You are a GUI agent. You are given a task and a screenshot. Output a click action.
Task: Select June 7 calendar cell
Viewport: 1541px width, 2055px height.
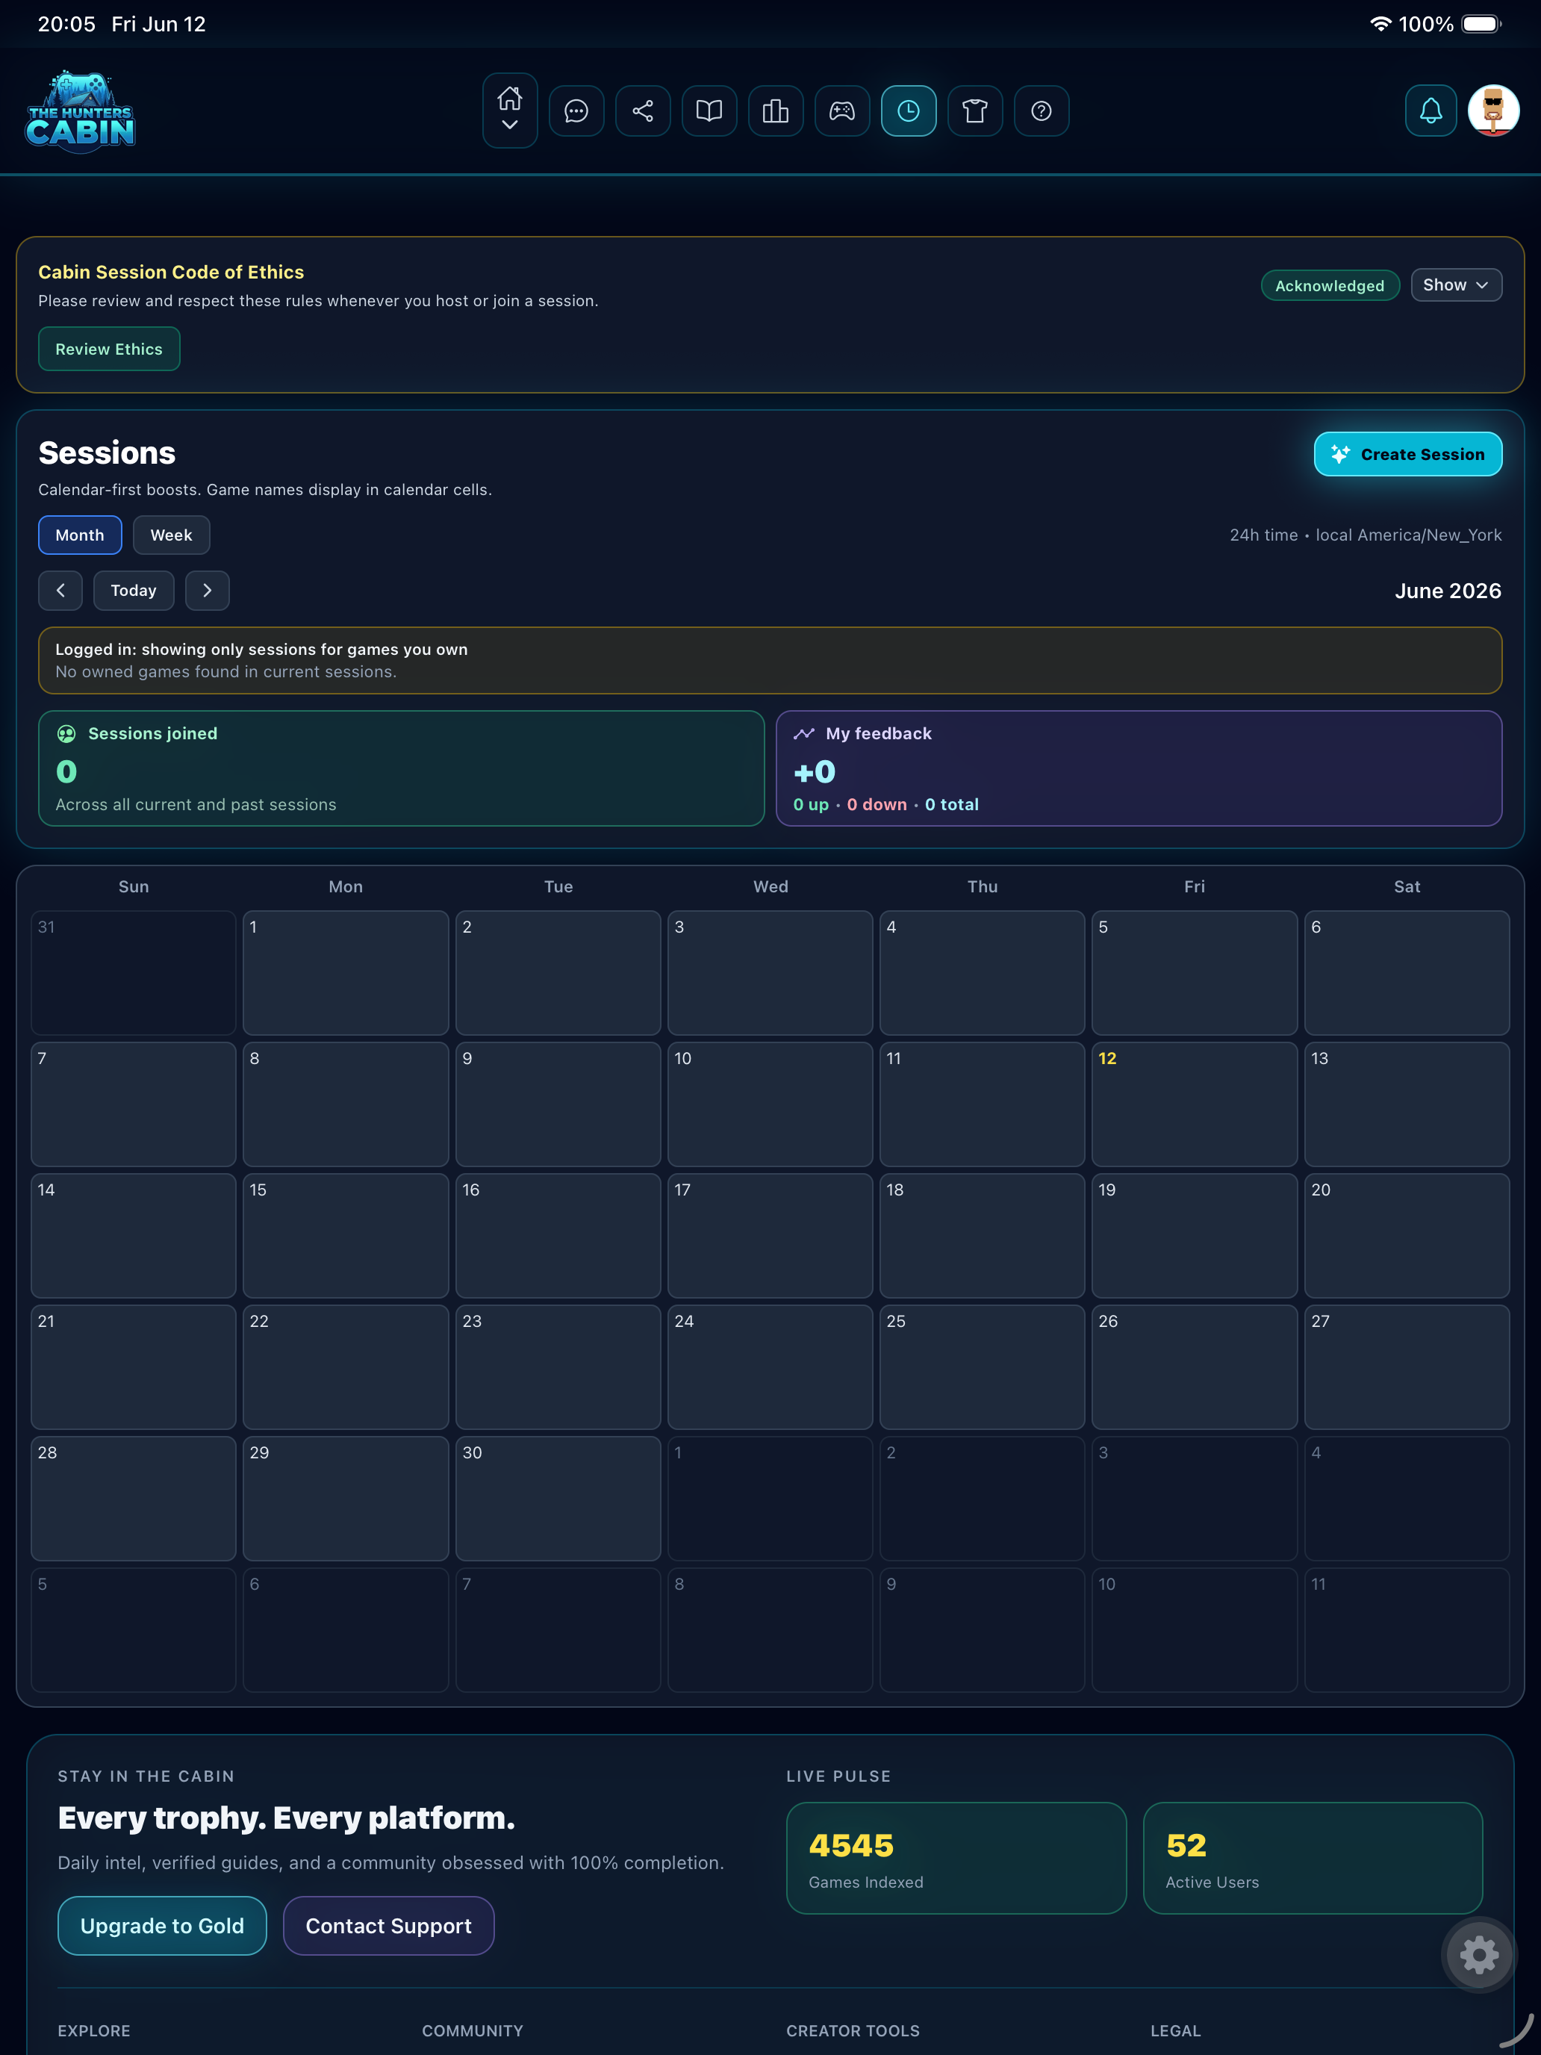pyautogui.click(x=133, y=1104)
